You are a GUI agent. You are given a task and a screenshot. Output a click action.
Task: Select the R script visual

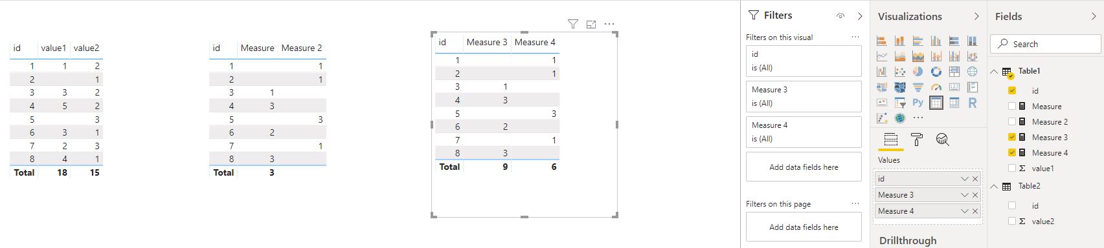click(x=973, y=103)
